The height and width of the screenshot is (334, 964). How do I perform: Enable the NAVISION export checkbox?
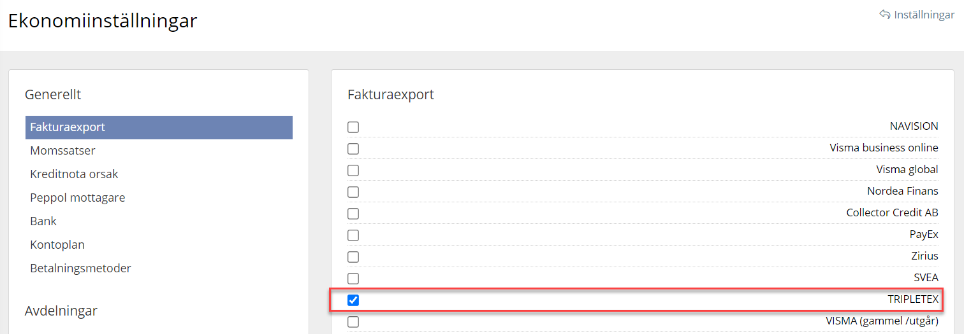pyautogui.click(x=353, y=127)
